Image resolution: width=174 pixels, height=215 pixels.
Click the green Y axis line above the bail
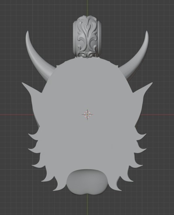[x=87, y=7]
